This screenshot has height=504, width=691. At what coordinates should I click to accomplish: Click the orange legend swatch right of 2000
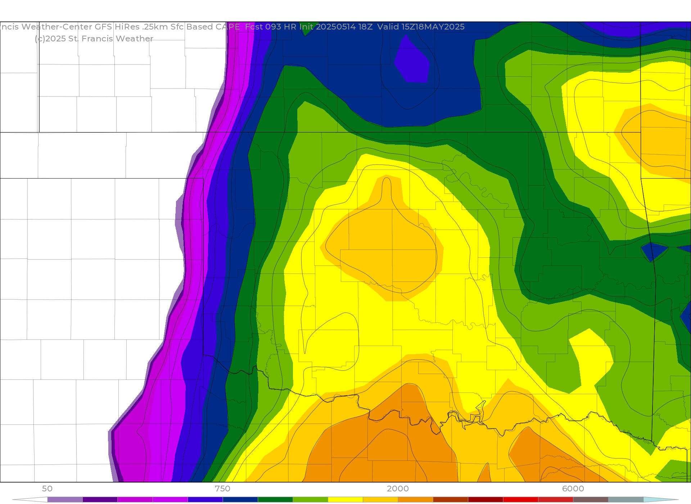416,500
